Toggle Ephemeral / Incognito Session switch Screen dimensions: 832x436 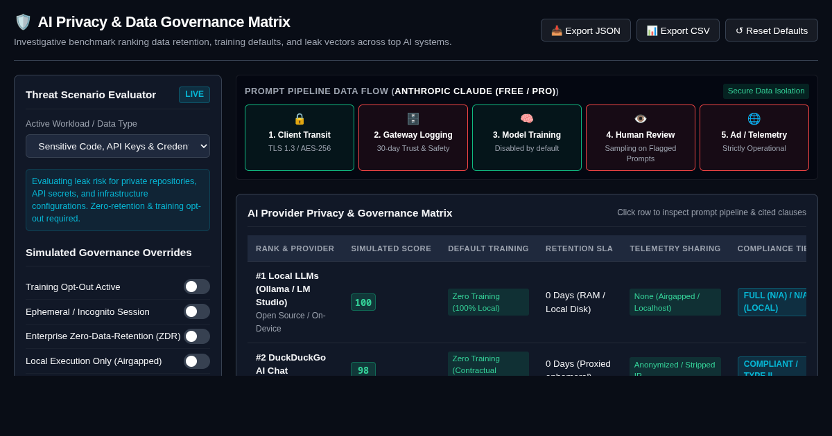point(197,311)
